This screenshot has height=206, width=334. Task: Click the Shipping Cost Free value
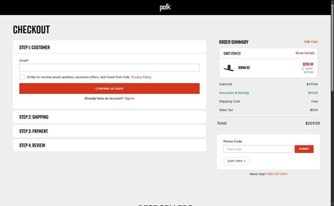pyautogui.click(x=315, y=102)
